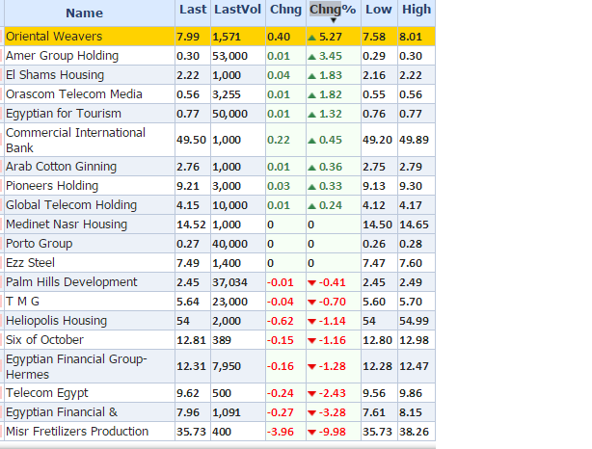The image size is (592, 449).
Task: Select Medinet Nasr Housing
Action: coord(67,224)
